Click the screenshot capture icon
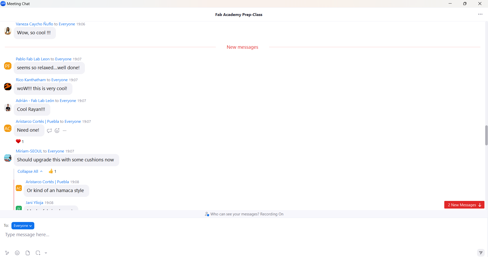Viewport: 488px width, 257px height. [x=38, y=253]
